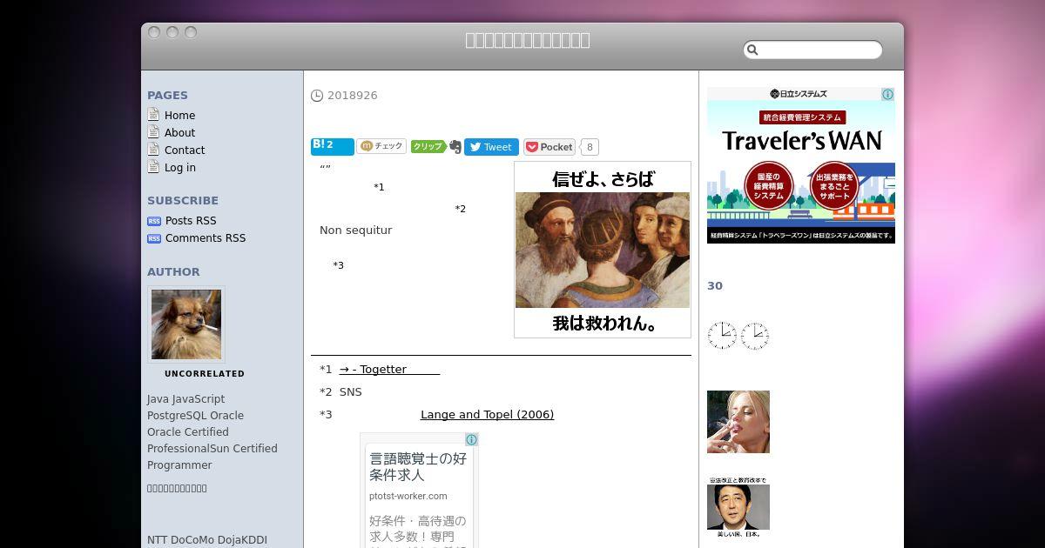This screenshot has width=1045, height=548.
Task: Click the UNCORRELATED author name
Action: 205,374
